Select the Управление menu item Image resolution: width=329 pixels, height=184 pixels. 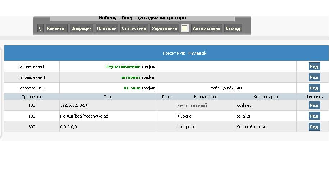[164, 28]
